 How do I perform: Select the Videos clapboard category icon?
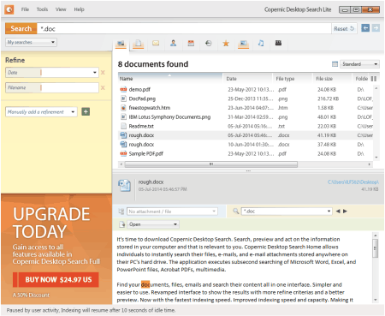[x=278, y=43]
